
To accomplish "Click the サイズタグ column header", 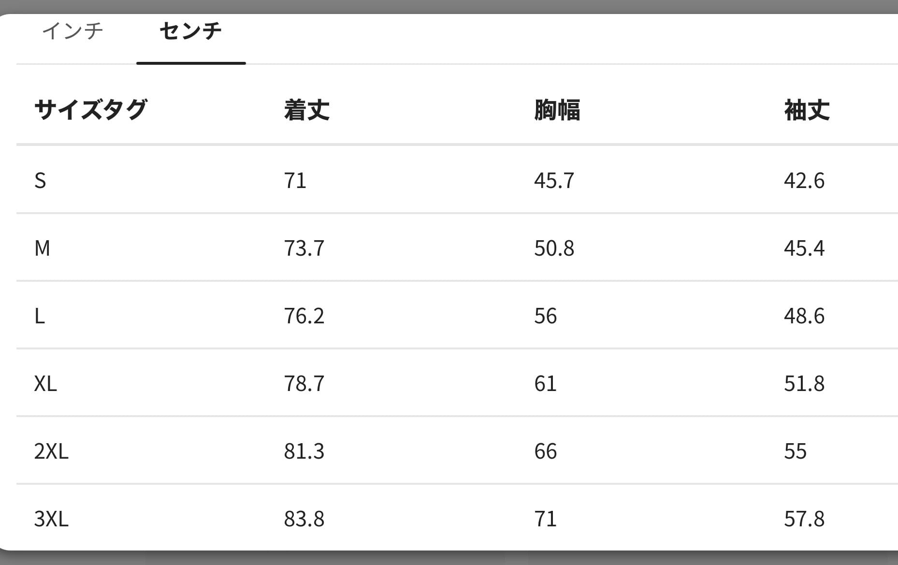I will point(90,110).
